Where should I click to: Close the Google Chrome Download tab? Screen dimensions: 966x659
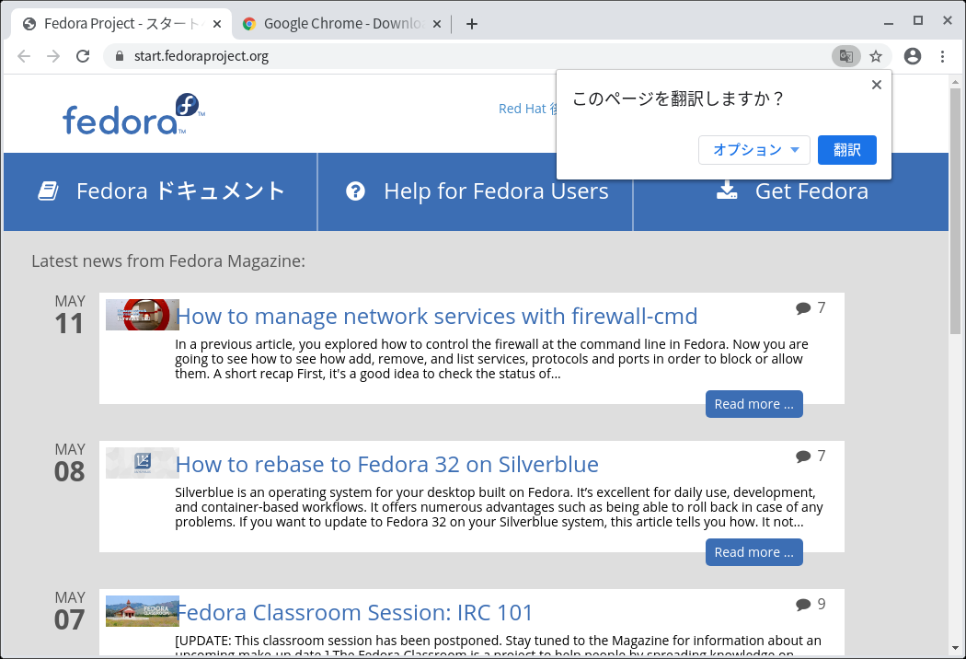437,24
